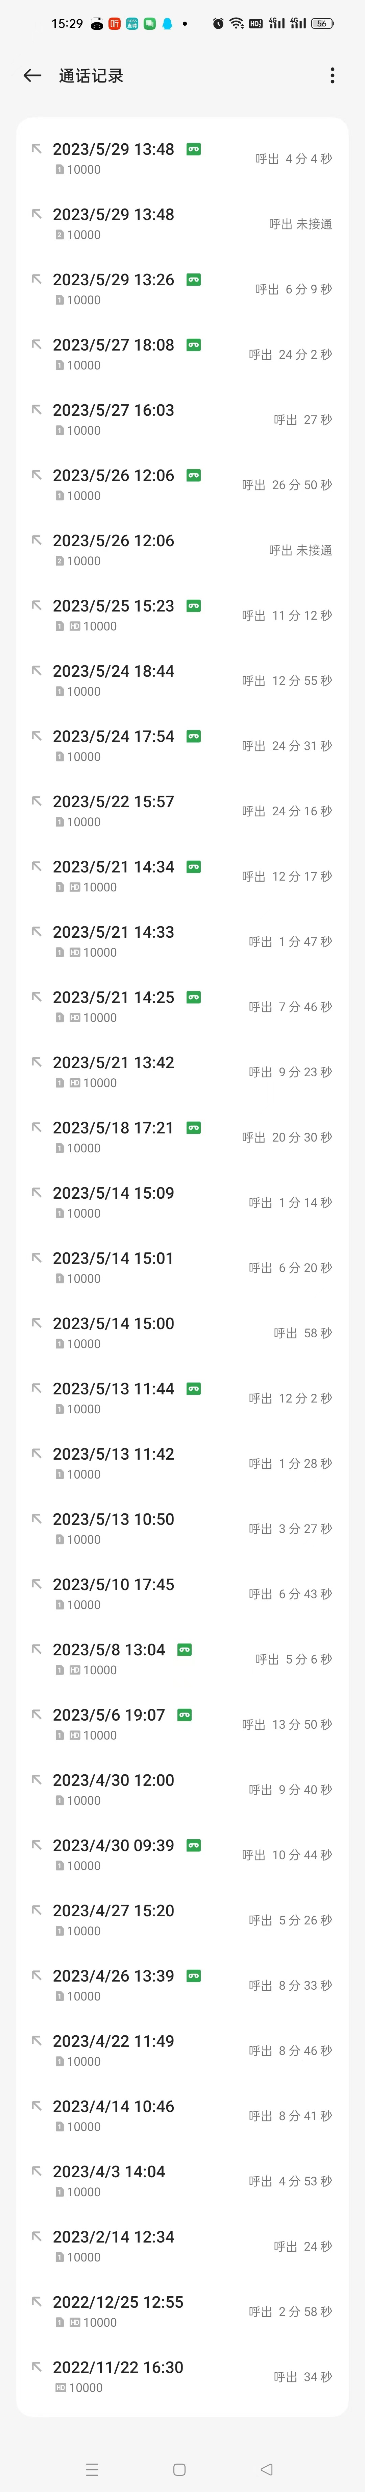Screen dimensions: 365x2492
Task: Open call entry dated 2022/11/22 16:30
Action: pyautogui.click(x=182, y=2376)
